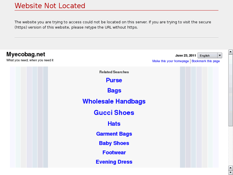This screenshot has height=175, width=233.
Task: Click the scrollbar down arrow at bottom
Action: [x=230, y=172]
